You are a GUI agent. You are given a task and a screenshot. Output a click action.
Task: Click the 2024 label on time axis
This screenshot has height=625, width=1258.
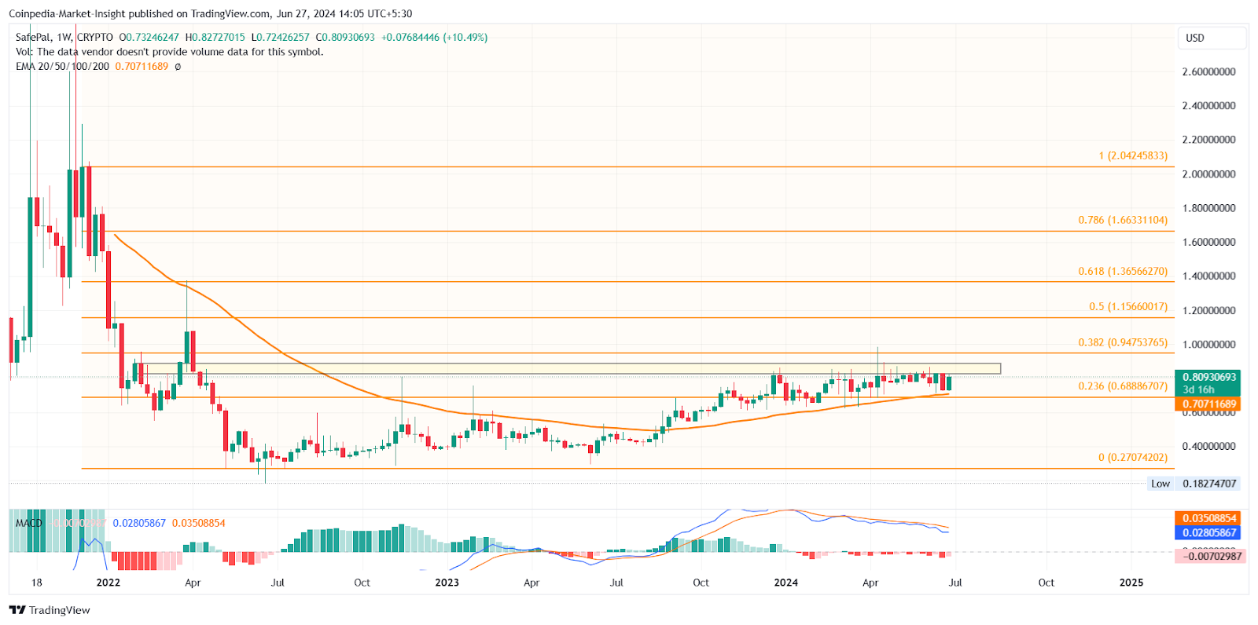click(785, 583)
